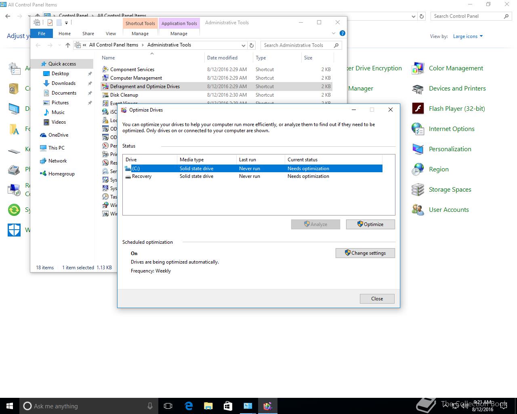Image resolution: width=517 pixels, height=414 pixels.
Task: Expand the Explorer ribbon chevron
Action: pyautogui.click(x=334, y=34)
